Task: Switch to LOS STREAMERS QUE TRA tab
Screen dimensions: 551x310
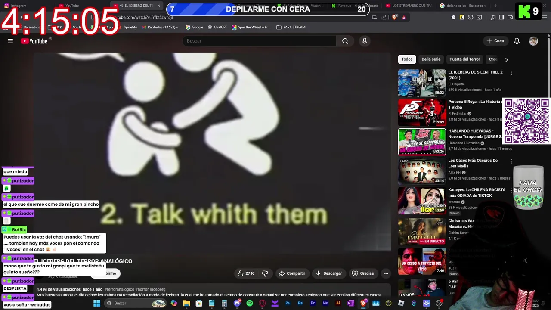Action: (409, 6)
